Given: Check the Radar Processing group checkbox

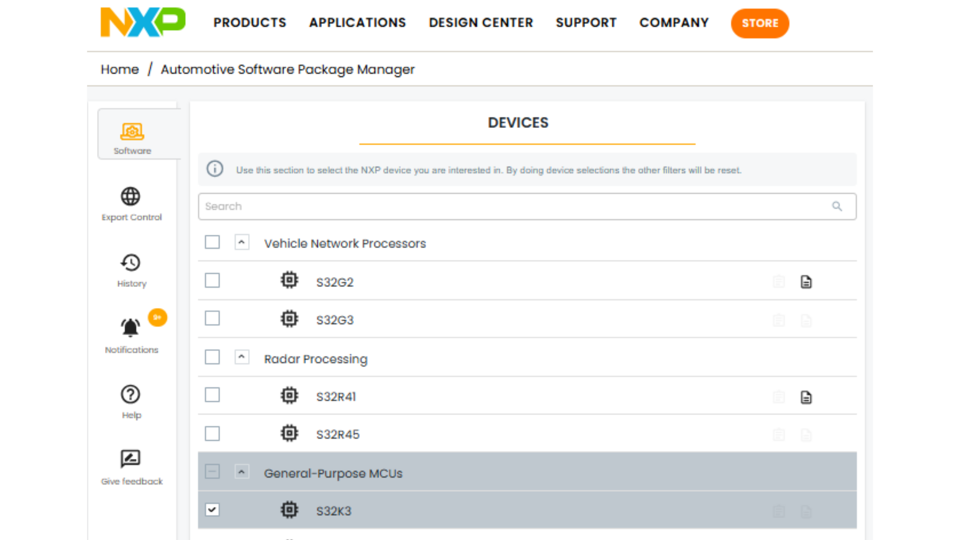Looking at the screenshot, I should click(212, 357).
